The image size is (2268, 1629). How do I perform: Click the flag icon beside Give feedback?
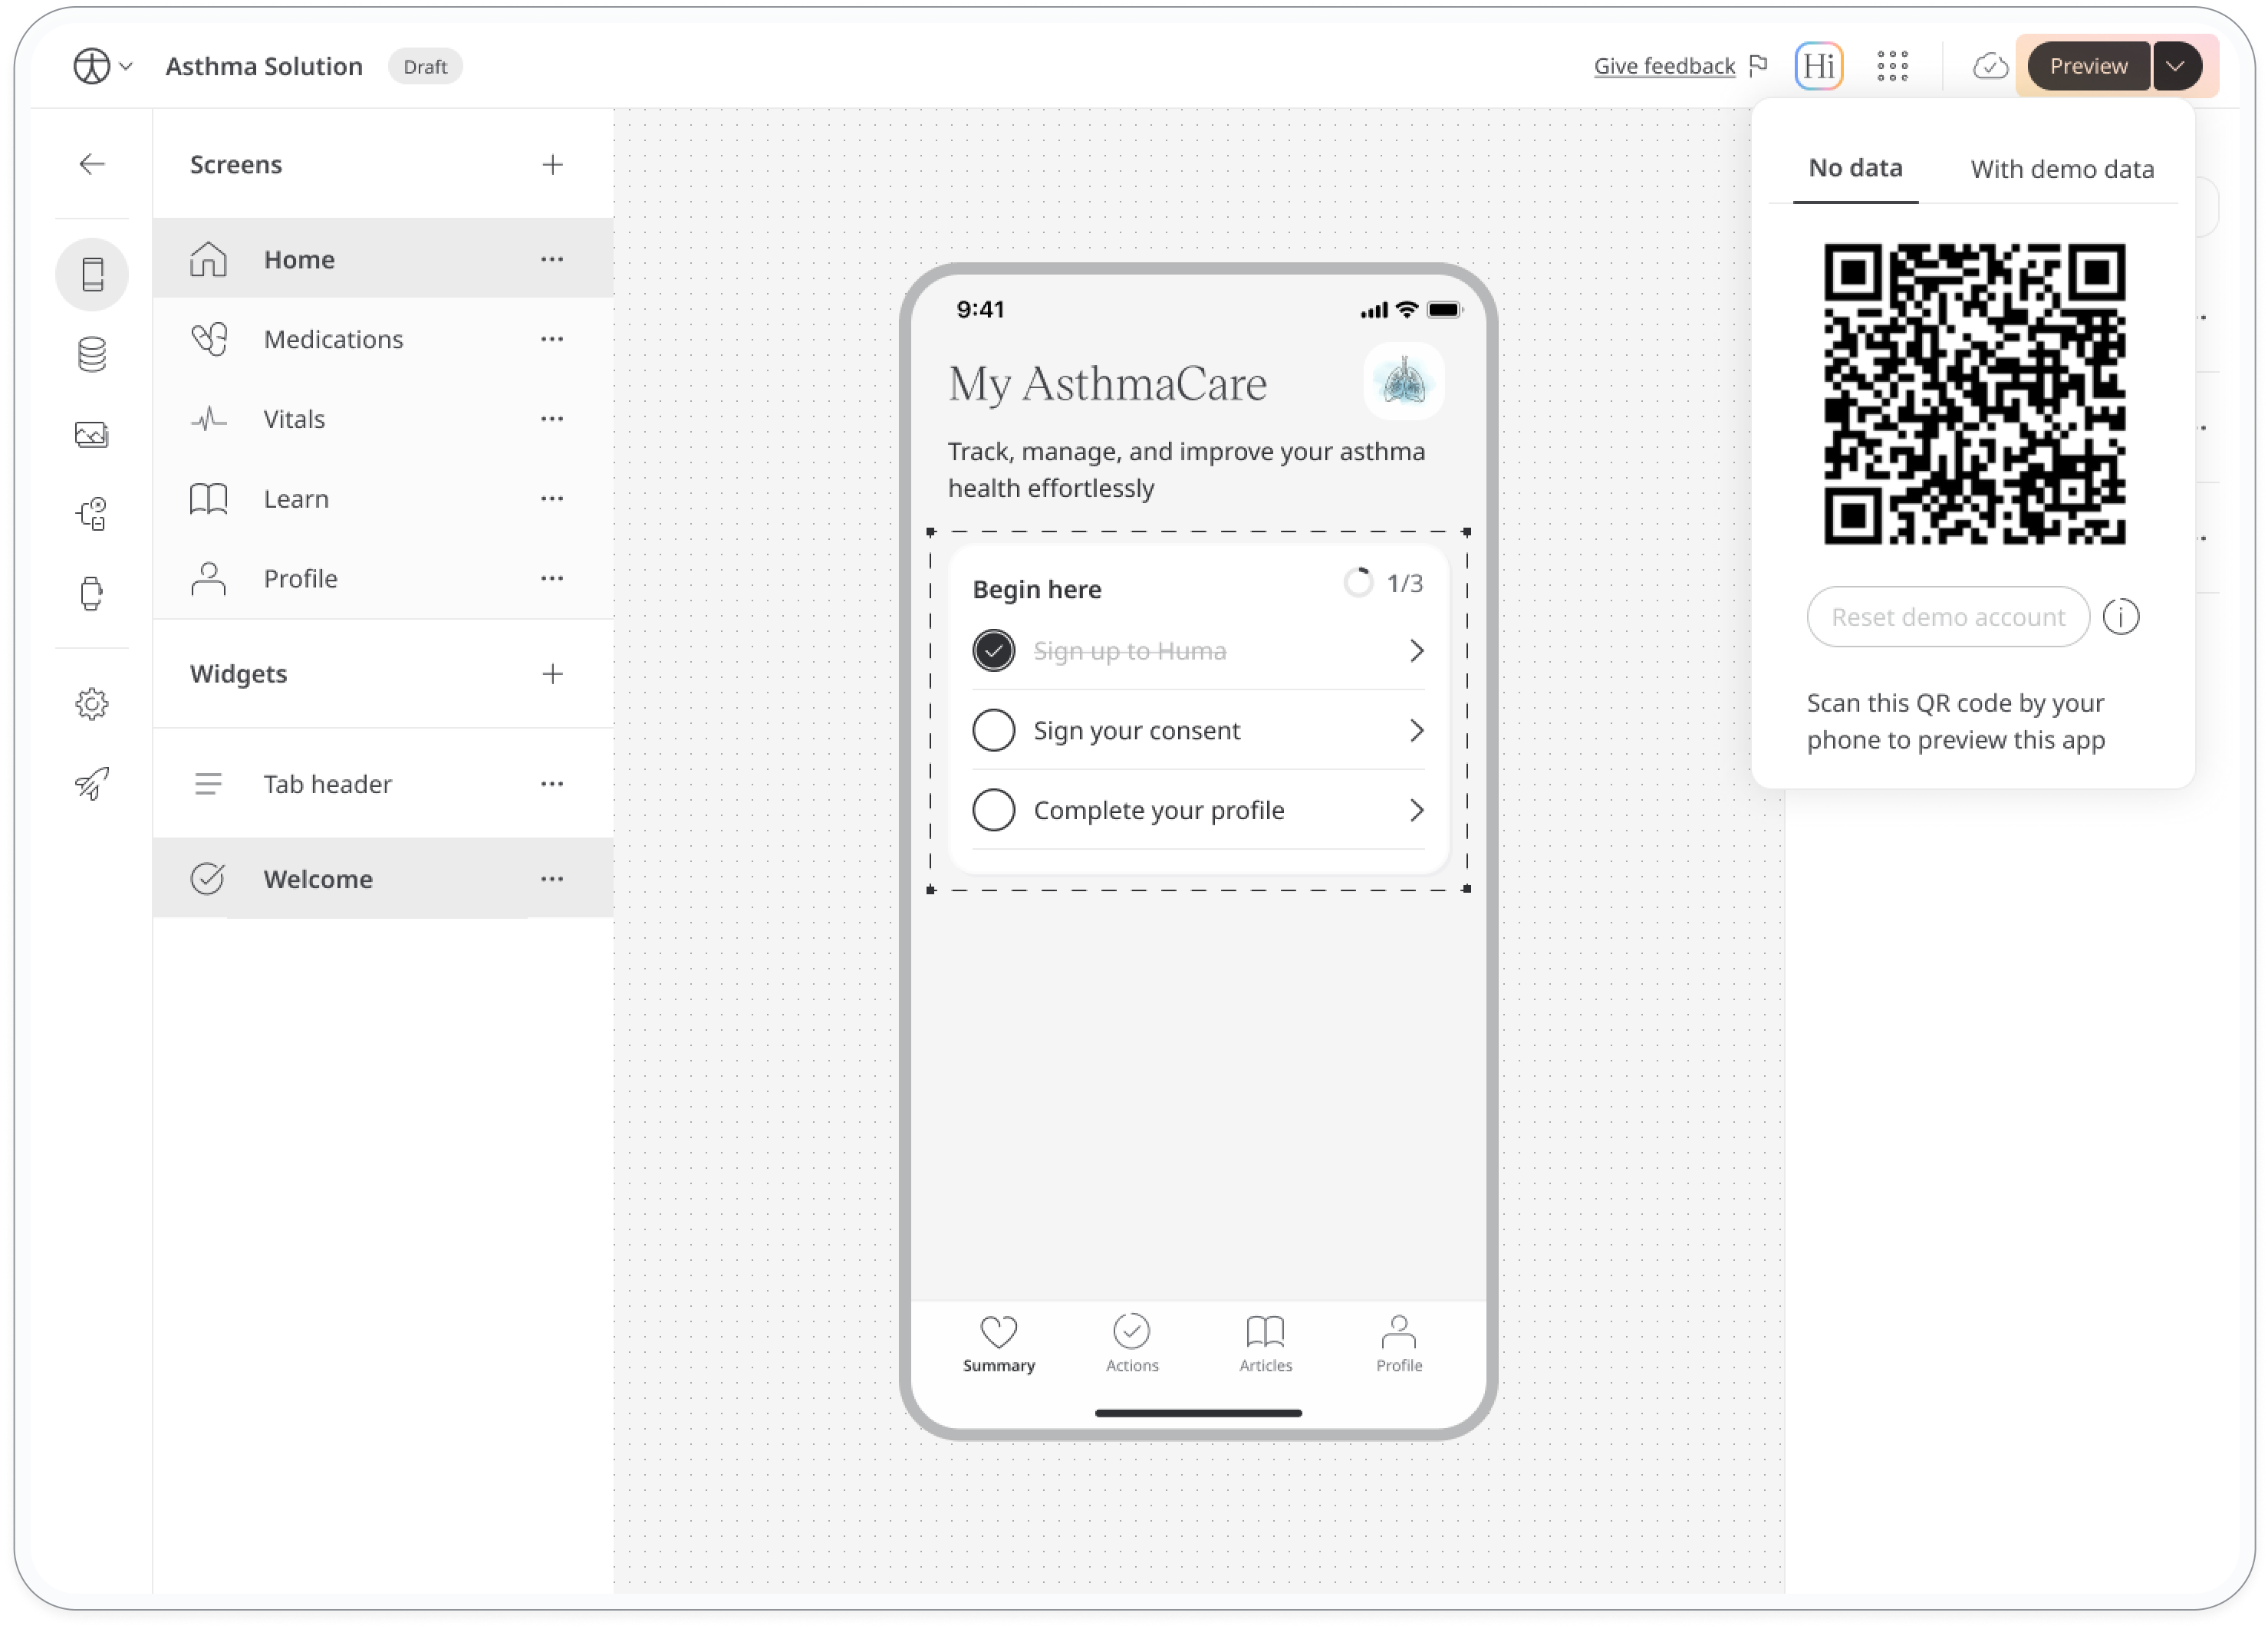[1758, 66]
